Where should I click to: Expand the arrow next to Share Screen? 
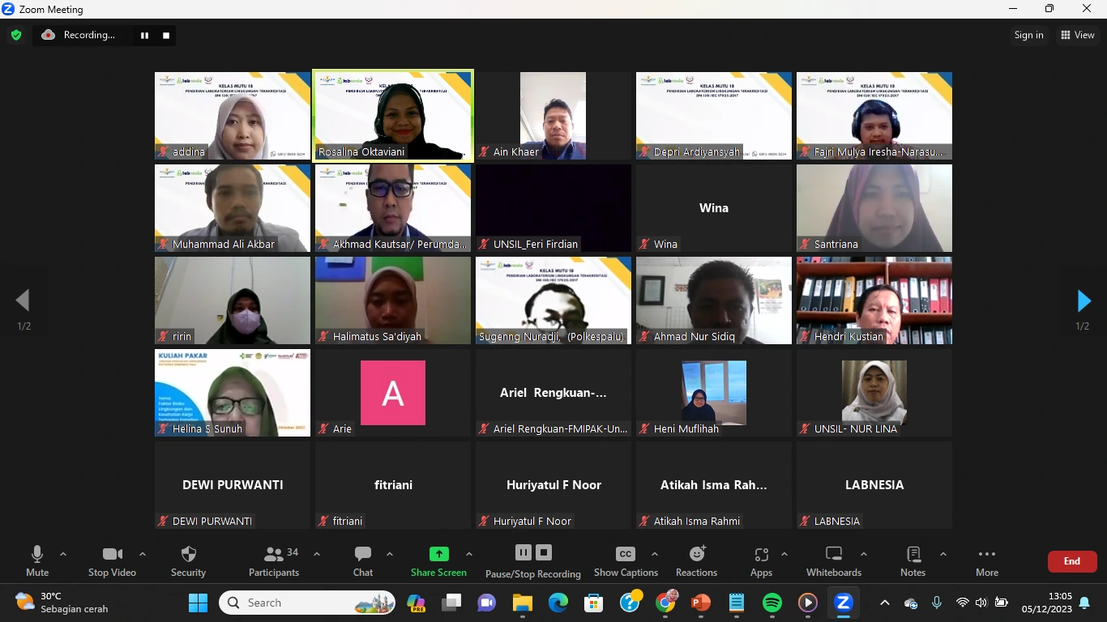tap(469, 554)
